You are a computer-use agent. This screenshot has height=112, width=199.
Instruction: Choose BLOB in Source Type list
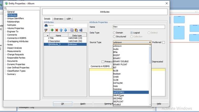[131, 71]
